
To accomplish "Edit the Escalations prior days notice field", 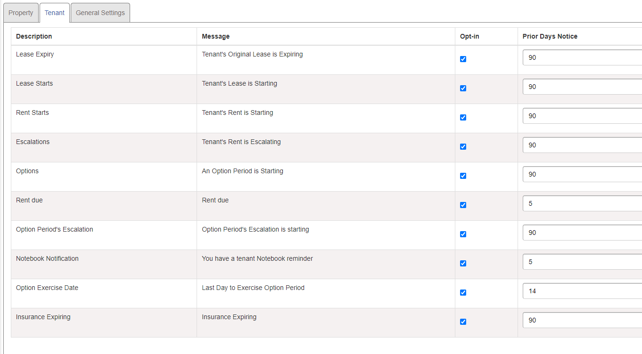I will [582, 145].
